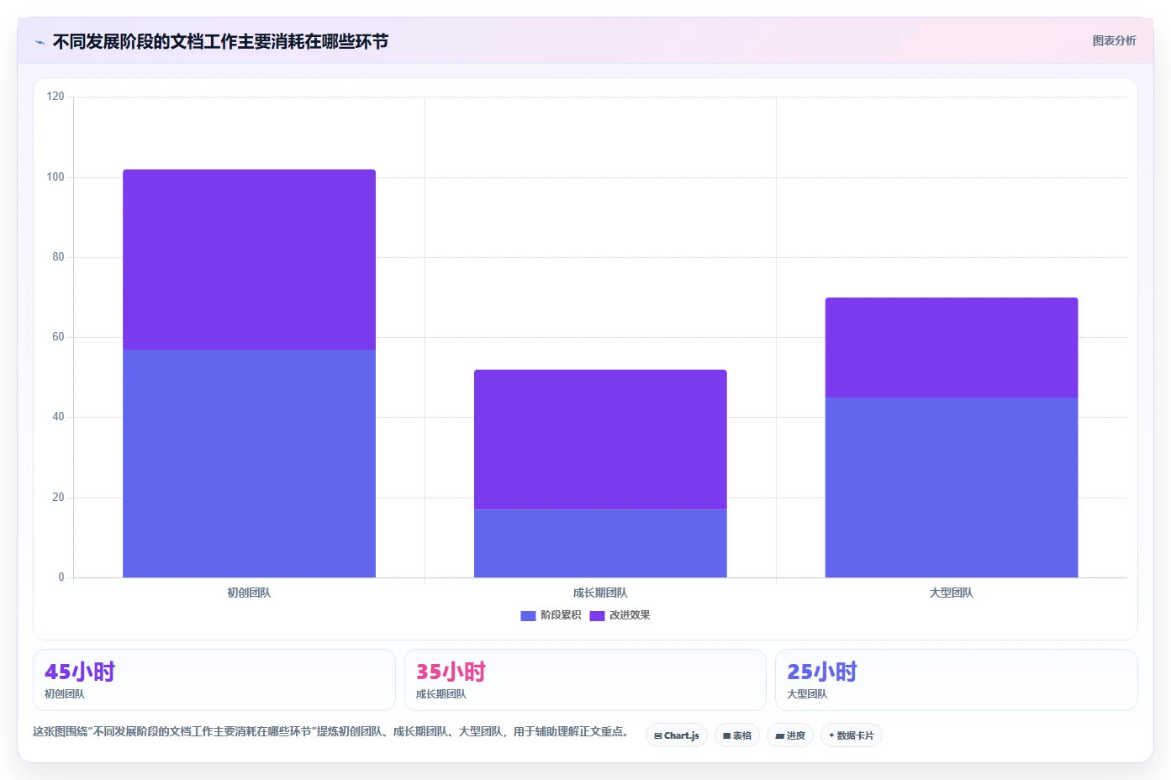The width and height of the screenshot is (1171, 780).
Task: Click the 初创团队 x-axis label
Action: click(x=249, y=593)
